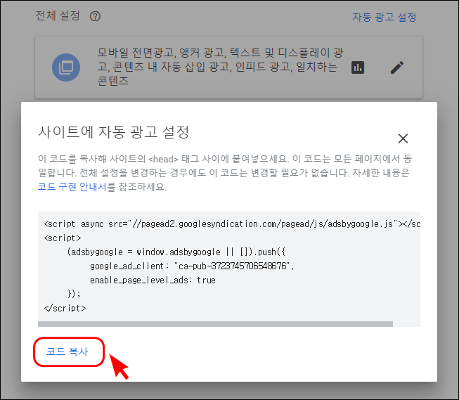This screenshot has width=459, height=400.
Task: Click the script async src code line
Action: click(x=232, y=224)
